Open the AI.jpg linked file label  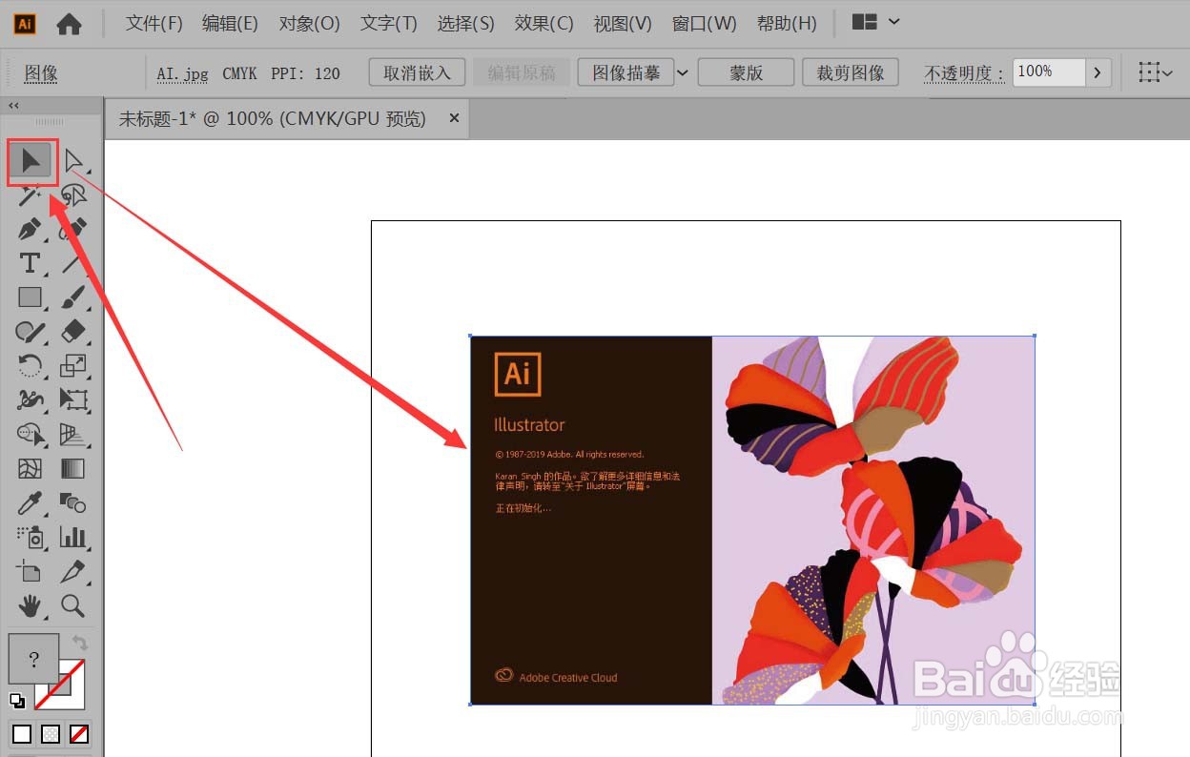pos(182,73)
